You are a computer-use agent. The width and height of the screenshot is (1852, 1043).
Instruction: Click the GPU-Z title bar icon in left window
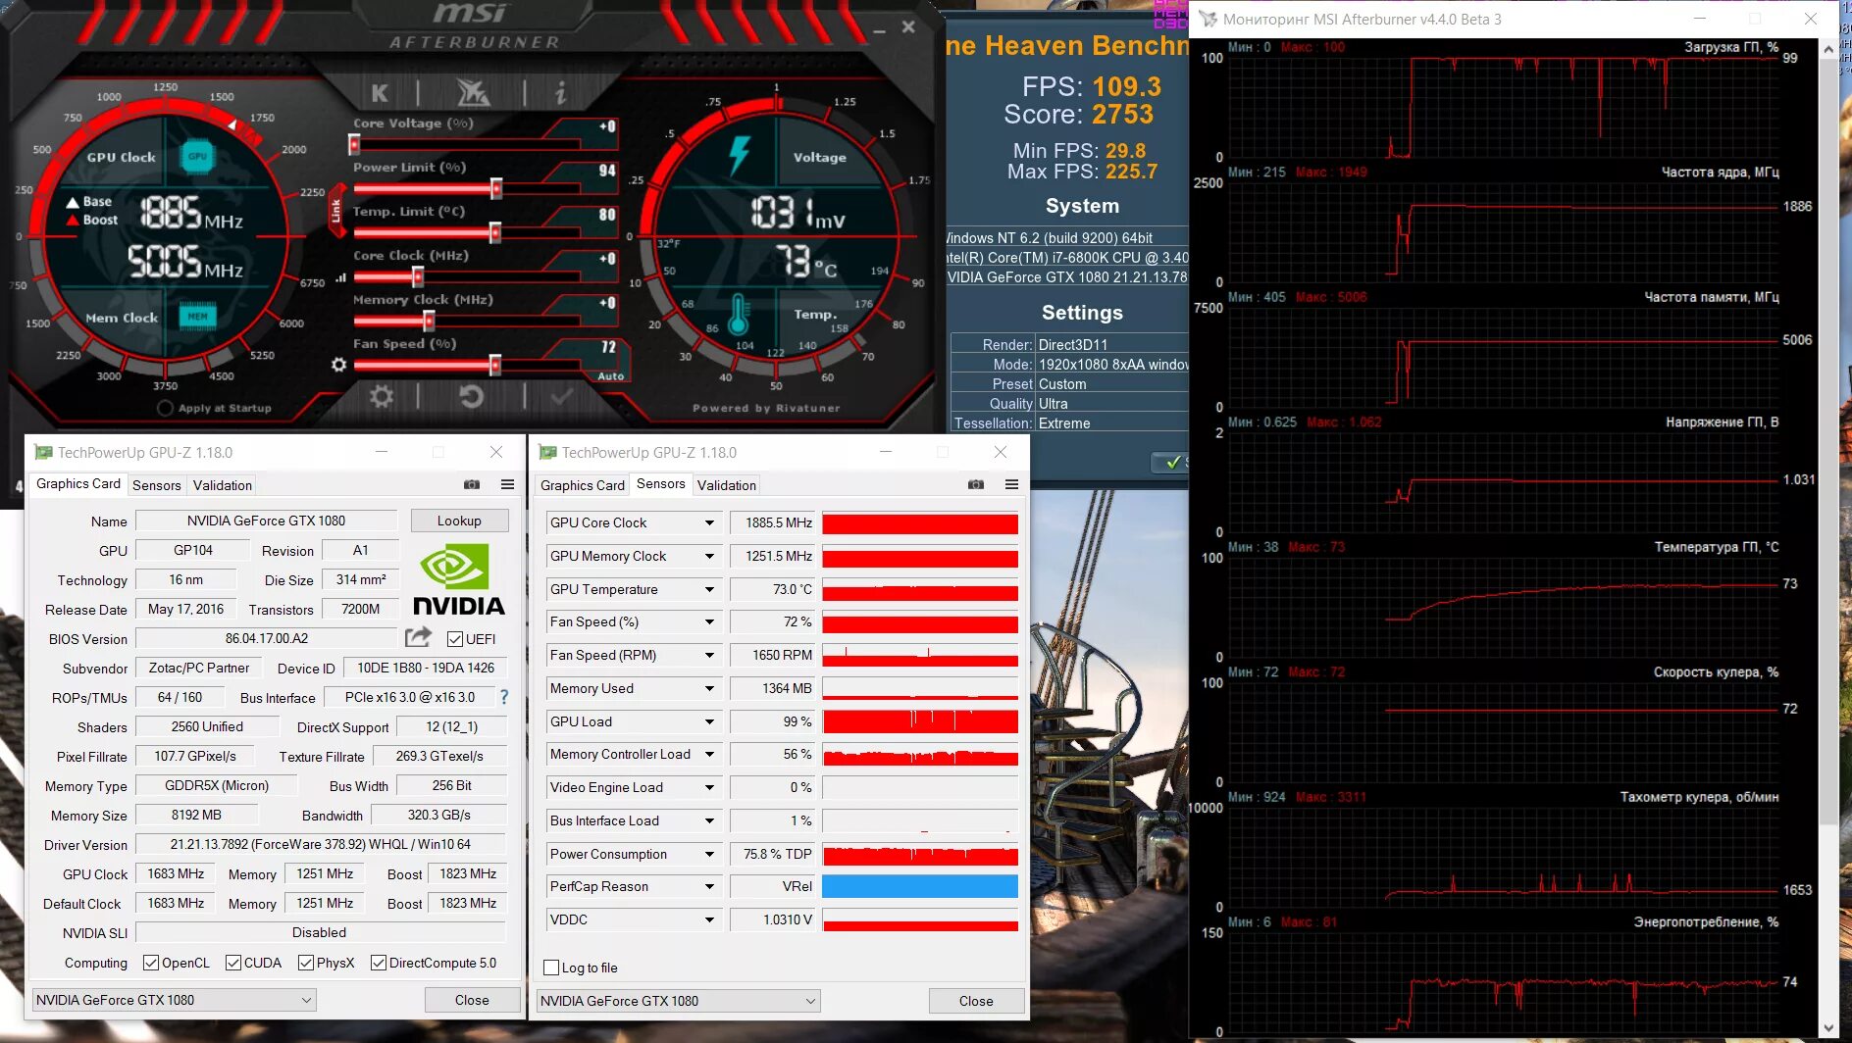(42, 452)
